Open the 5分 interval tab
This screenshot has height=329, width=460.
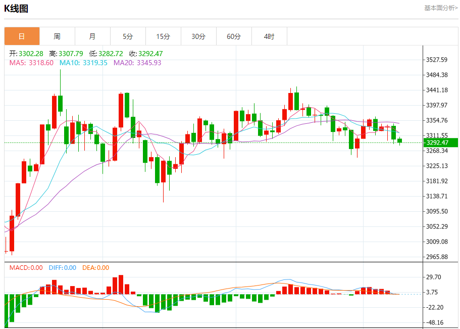click(x=128, y=36)
